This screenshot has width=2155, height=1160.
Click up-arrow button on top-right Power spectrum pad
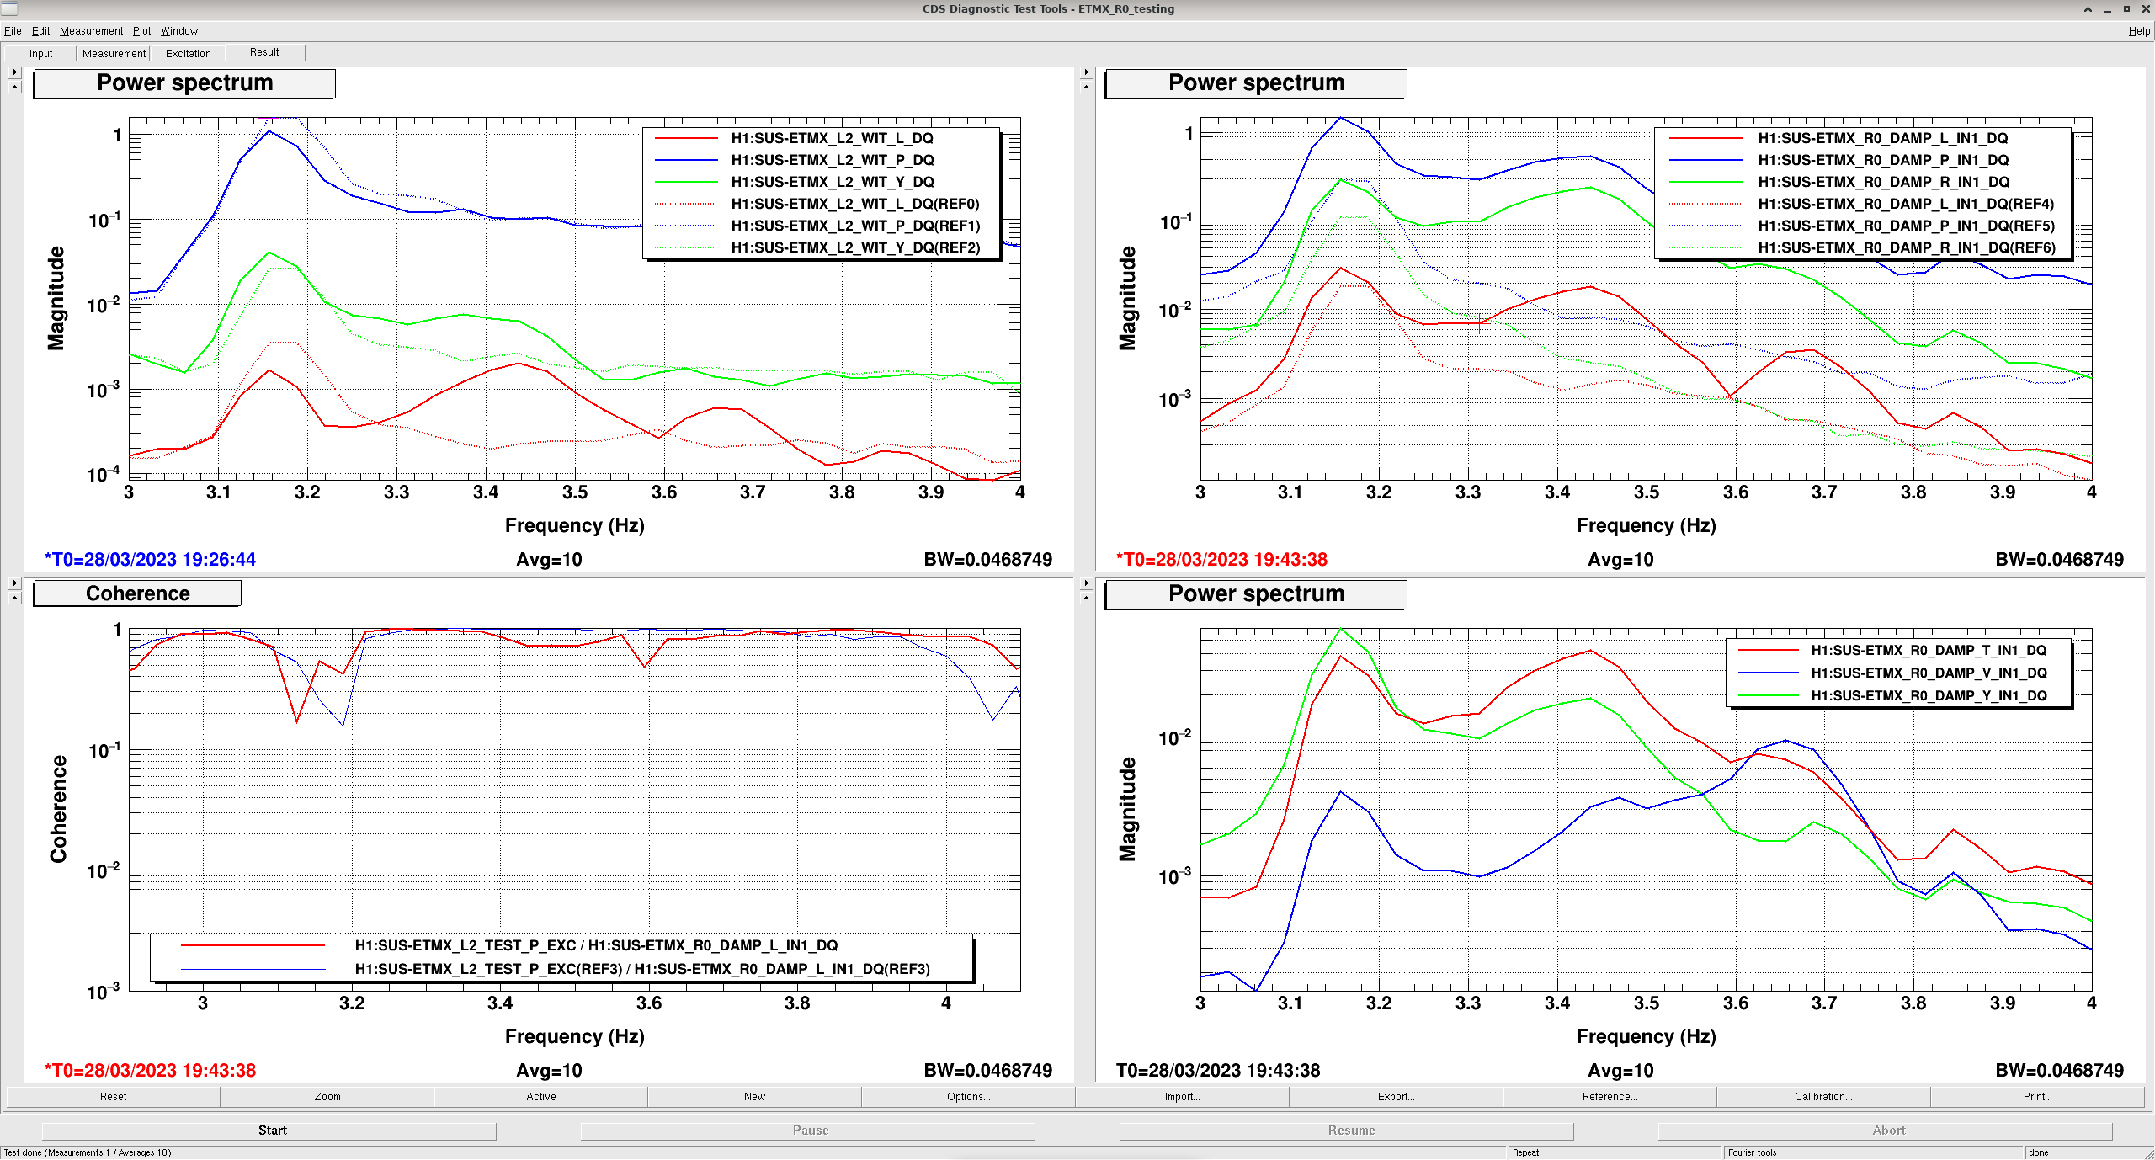click(1086, 87)
